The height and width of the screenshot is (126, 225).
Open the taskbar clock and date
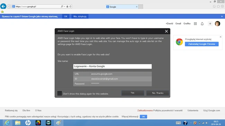(216, 123)
